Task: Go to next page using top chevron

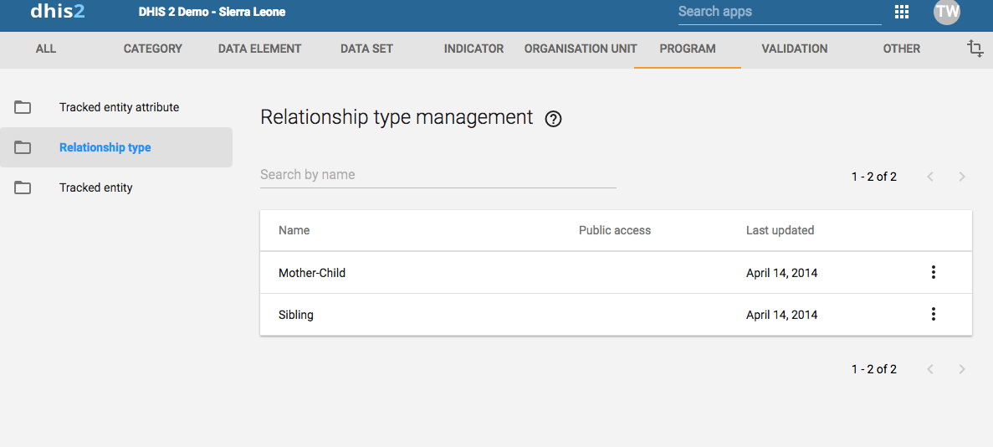Action: 962,177
